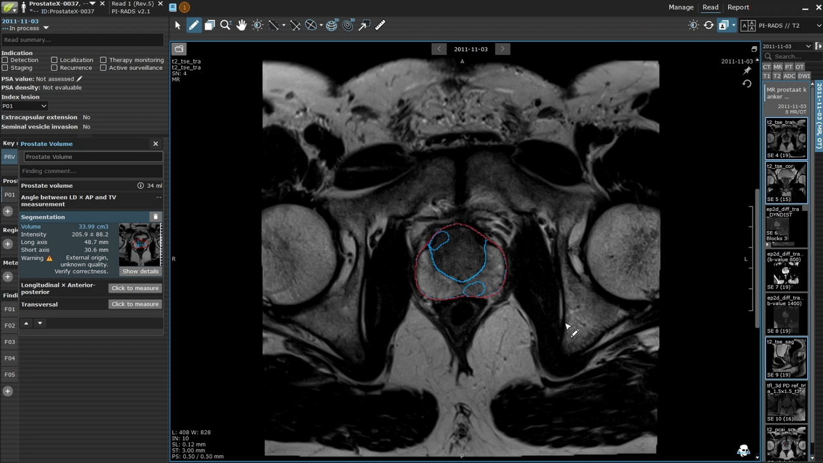Click the refresh sync icon

point(708,26)
